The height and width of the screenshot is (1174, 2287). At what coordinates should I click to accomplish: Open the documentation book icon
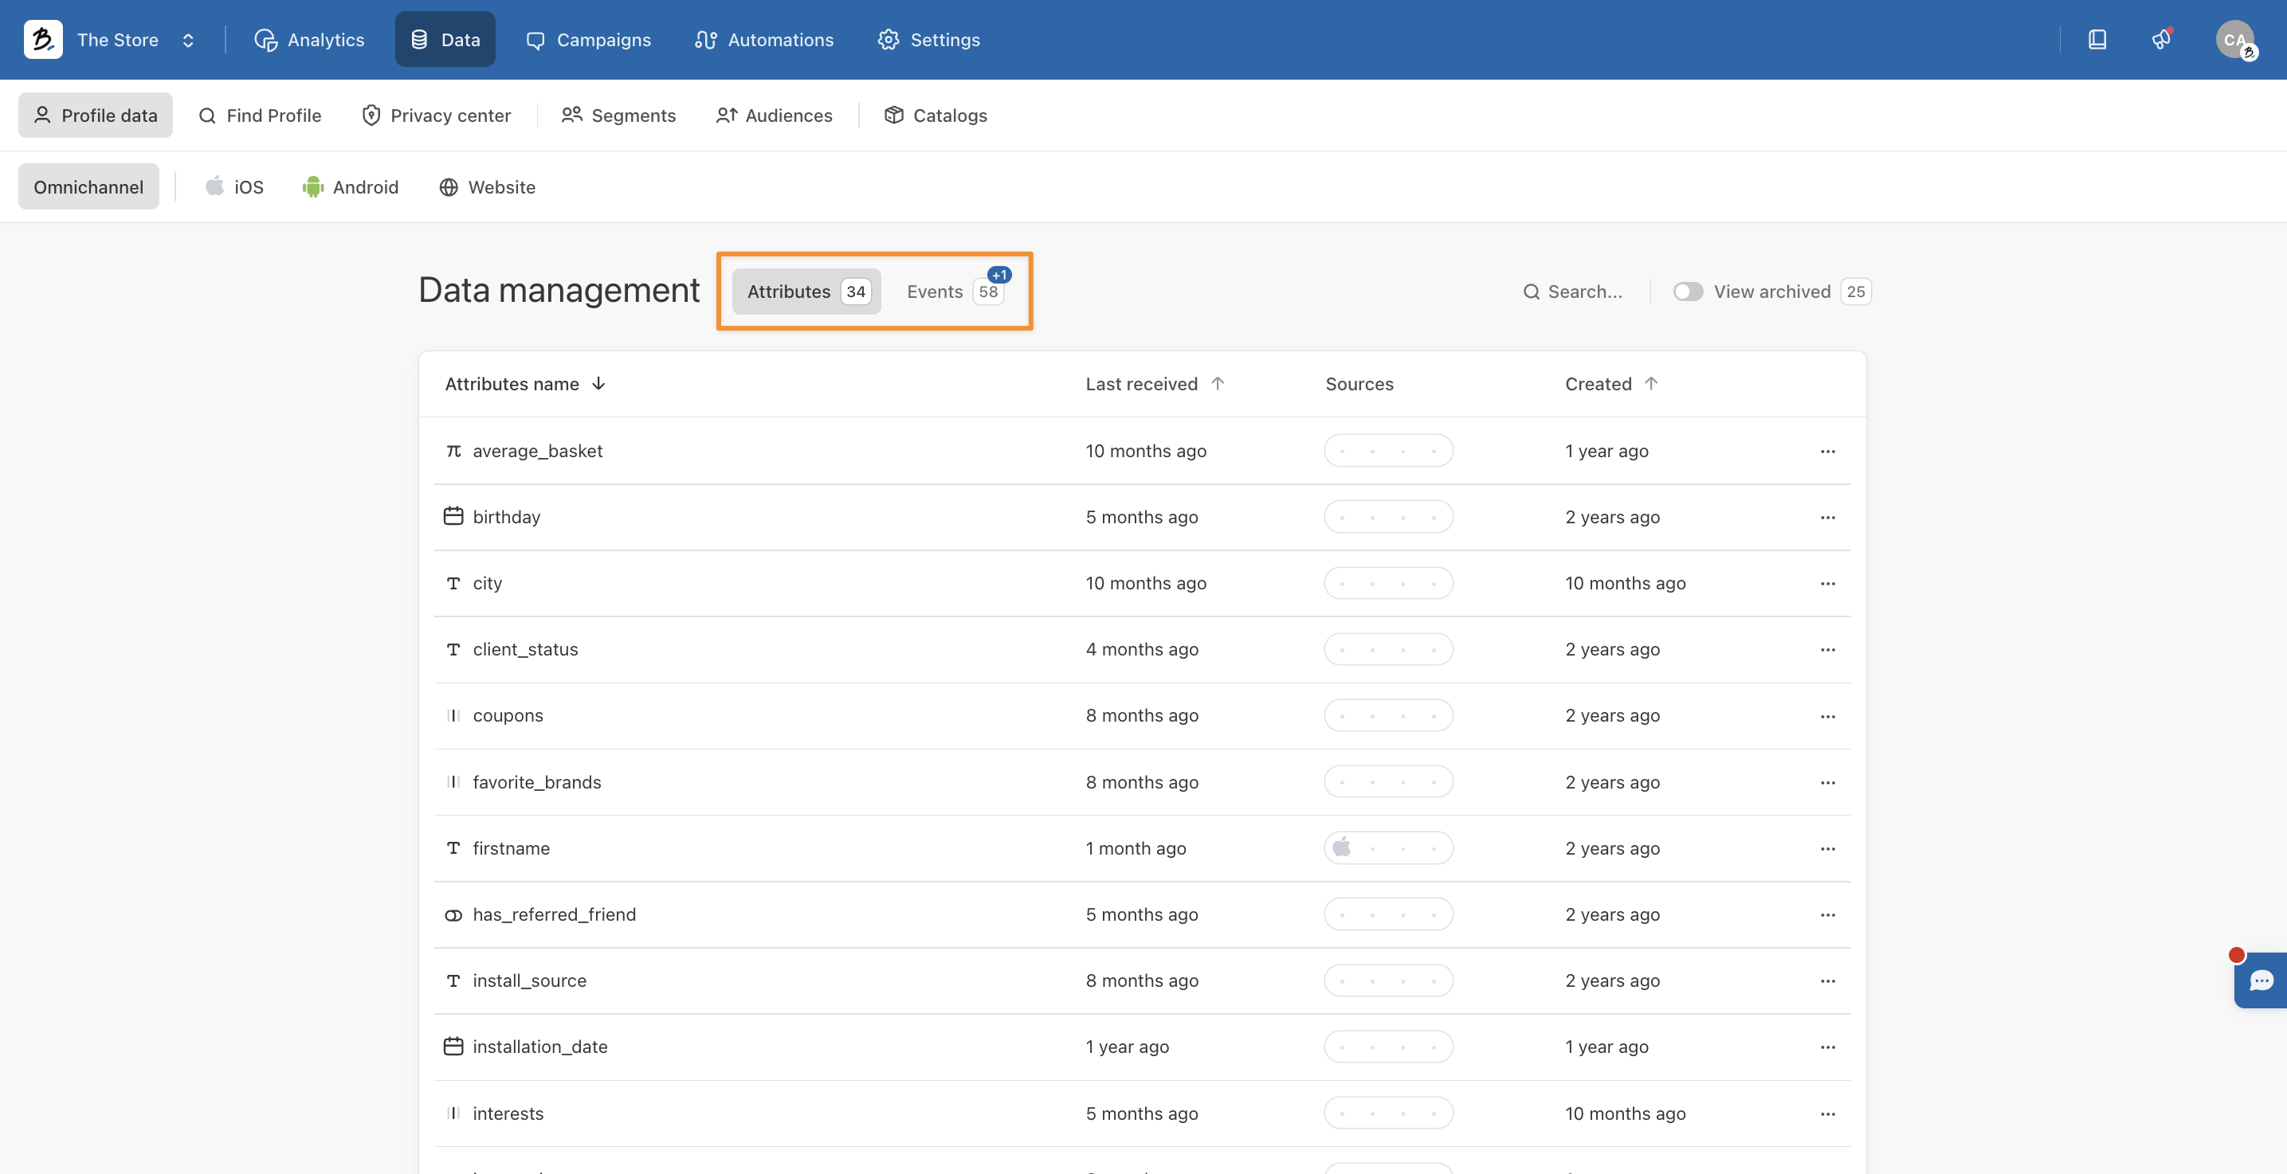point(2097,40)
